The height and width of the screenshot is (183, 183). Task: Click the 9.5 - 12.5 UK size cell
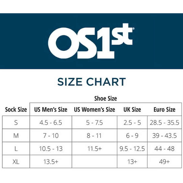click(x=132, y=149)
